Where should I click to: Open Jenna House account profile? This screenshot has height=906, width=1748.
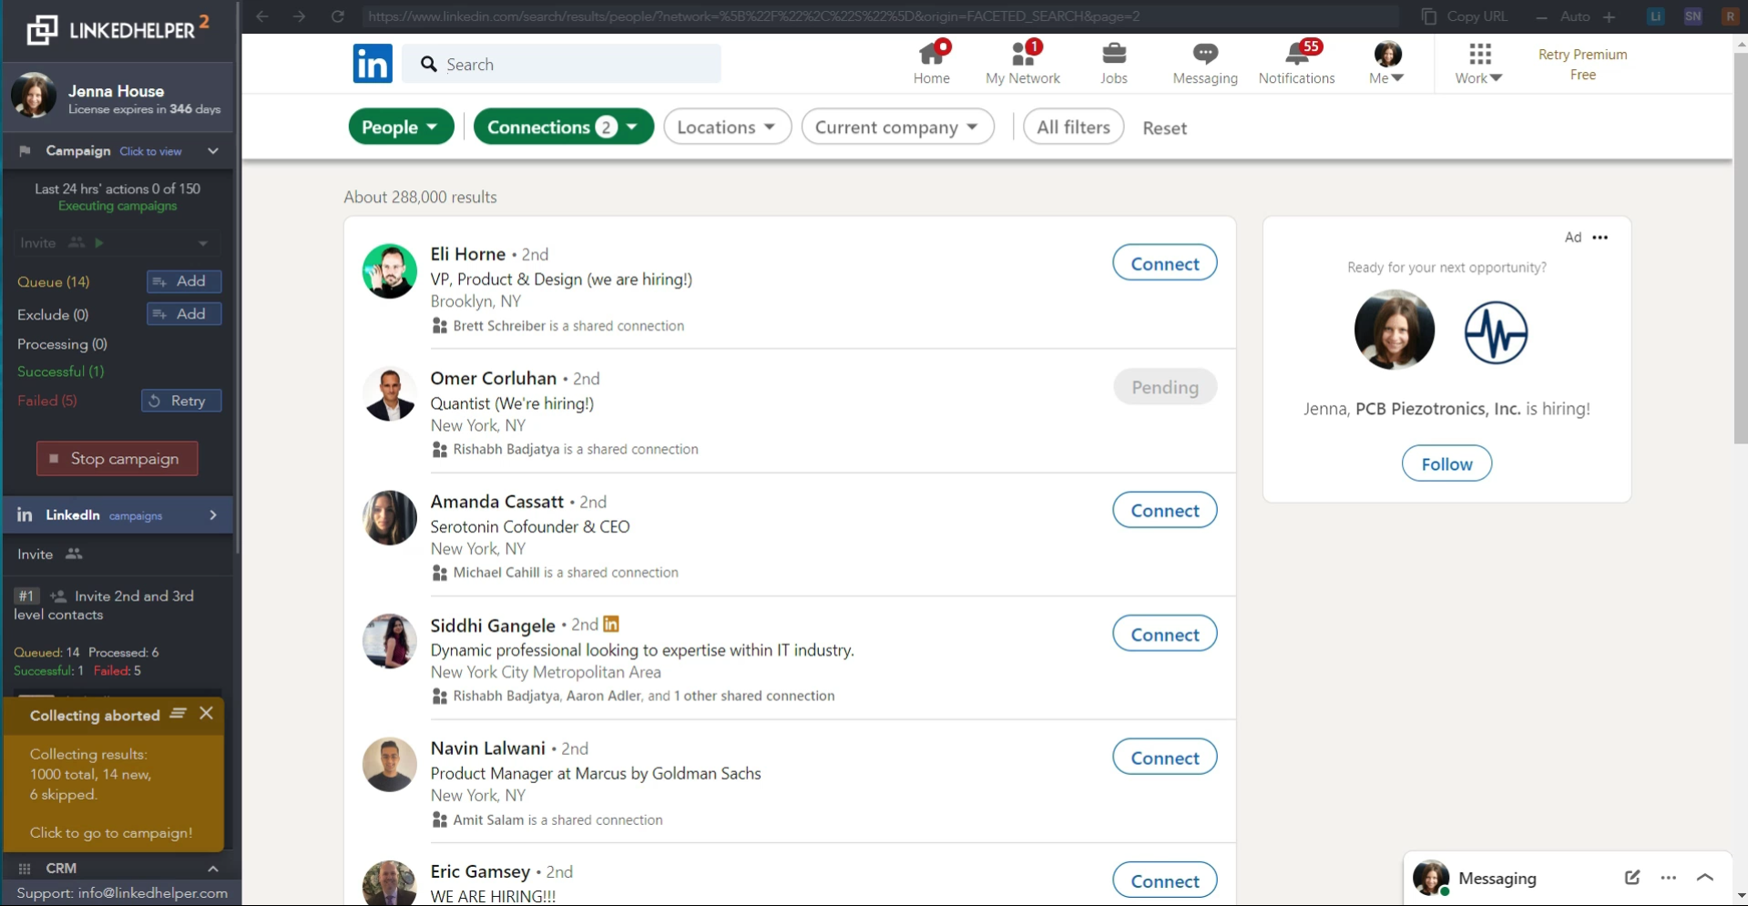pos(118,96)
